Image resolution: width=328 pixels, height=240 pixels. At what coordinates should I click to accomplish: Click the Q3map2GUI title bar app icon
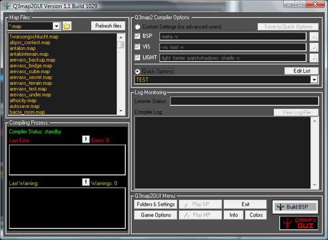coord(7,6)
